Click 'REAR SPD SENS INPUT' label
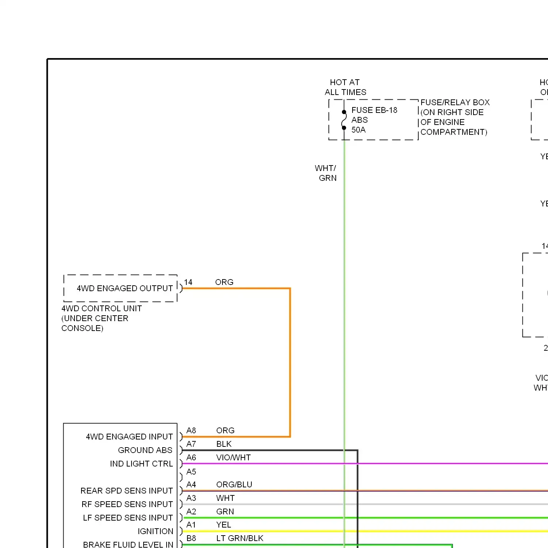 (126, 491)
